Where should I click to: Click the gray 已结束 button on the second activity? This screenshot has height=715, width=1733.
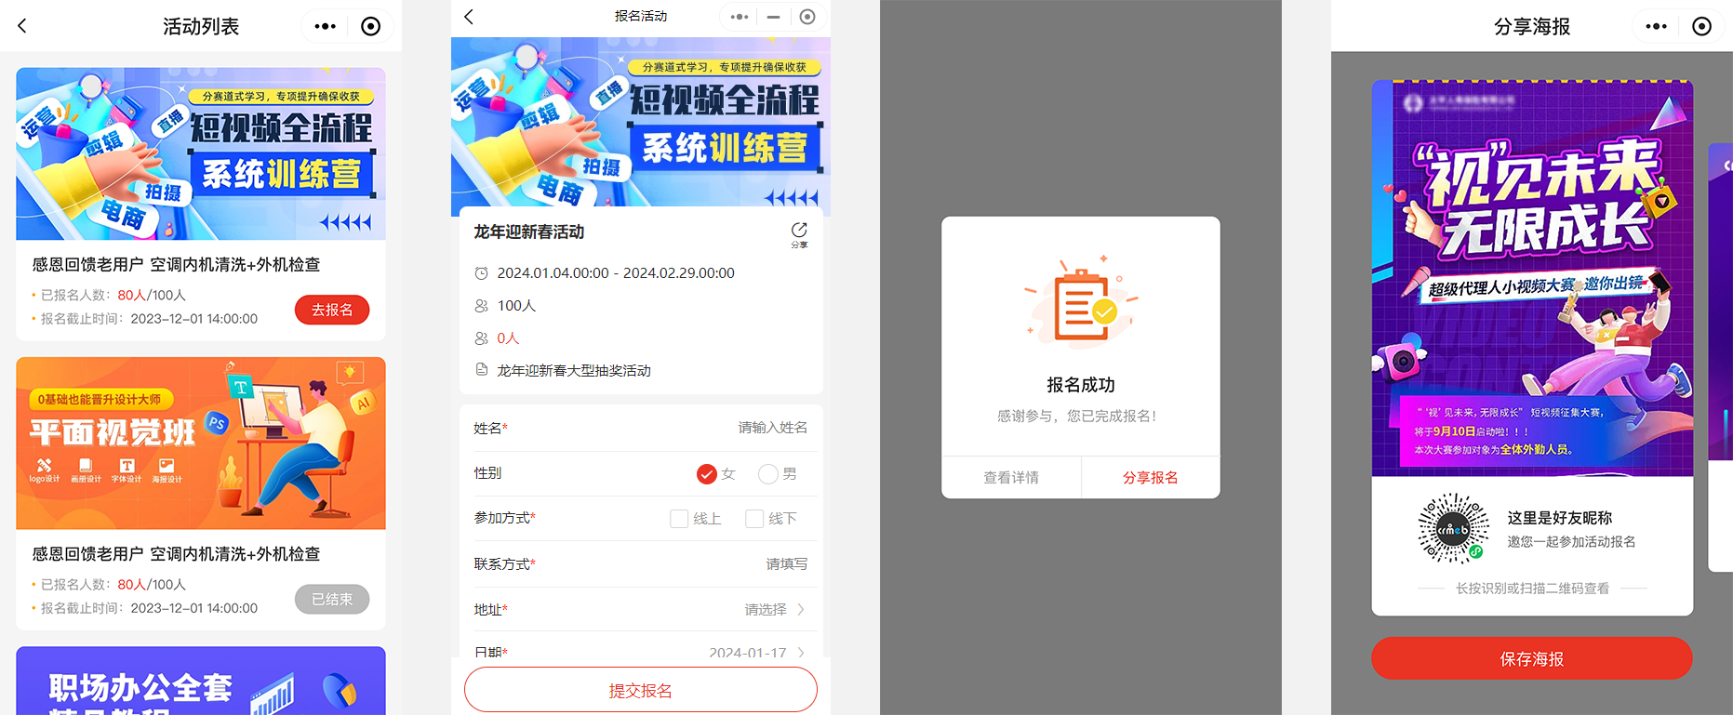click(332, 600)
